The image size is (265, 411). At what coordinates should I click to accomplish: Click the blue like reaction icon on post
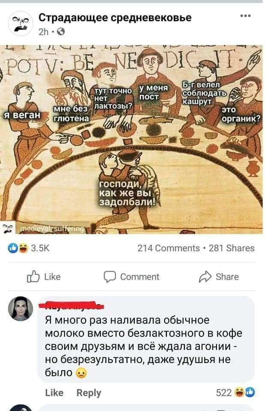pyautogui.click(x=12, y=248)
